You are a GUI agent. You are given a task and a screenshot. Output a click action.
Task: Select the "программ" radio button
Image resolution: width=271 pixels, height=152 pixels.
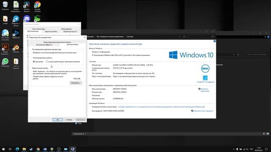(x=34, y=62)
